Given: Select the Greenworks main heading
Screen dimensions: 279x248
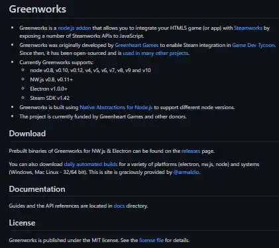Looking at the screenshot, I should [x=38, y=9].
